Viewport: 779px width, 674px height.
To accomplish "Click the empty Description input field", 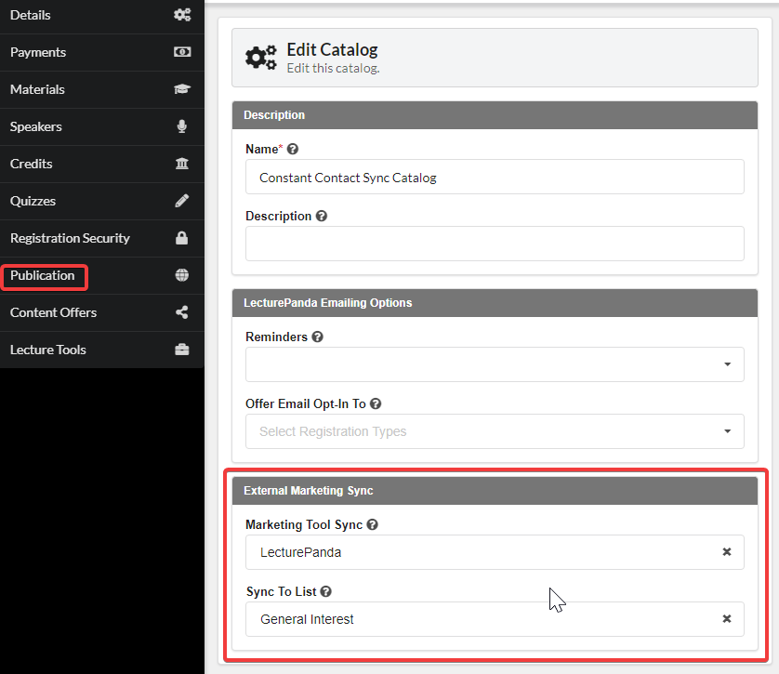I will [495, 244].
